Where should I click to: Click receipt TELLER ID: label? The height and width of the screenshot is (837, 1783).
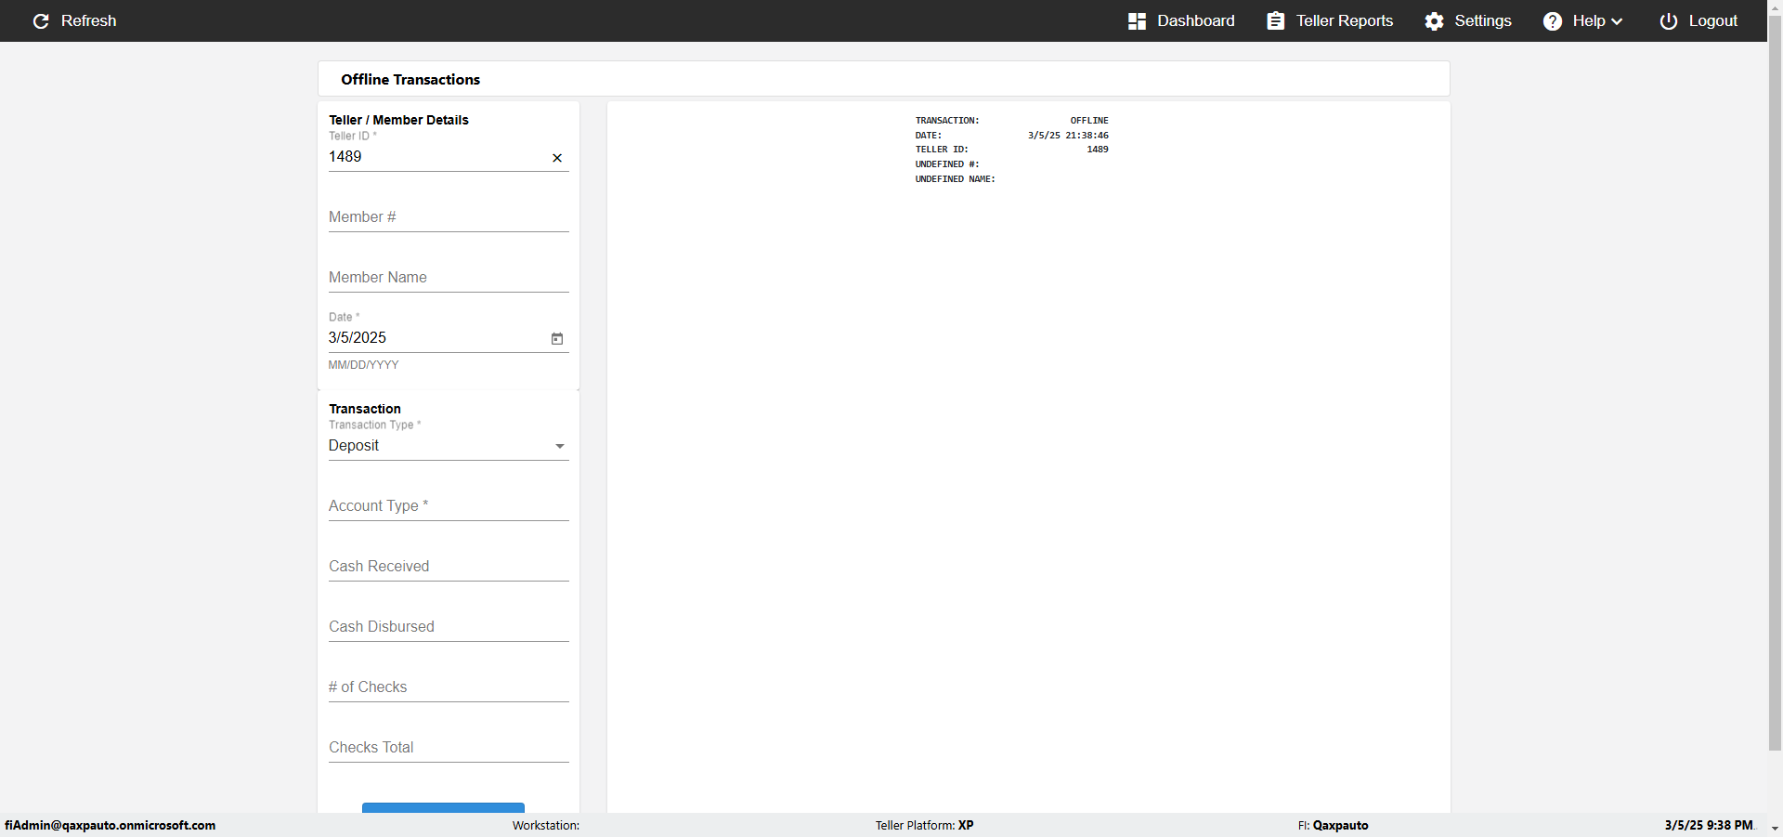tap(942, 150)
